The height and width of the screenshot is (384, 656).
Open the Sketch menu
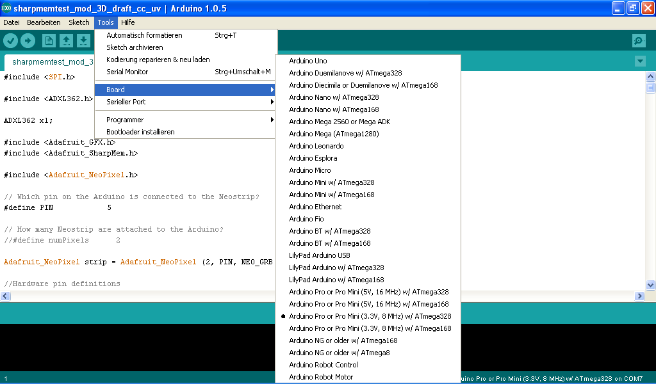pyautogui.click(x=79, y=22)
